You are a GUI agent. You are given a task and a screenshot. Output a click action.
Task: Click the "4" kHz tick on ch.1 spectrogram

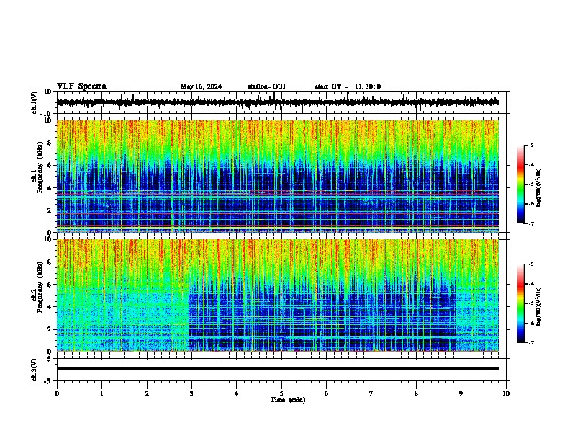coord(50,188)
